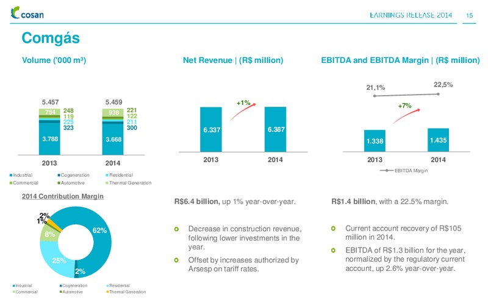This screenshot has height=305, width=488.
Task: Select the 'Comgás' slide title
Action: (x=51, y=38)
